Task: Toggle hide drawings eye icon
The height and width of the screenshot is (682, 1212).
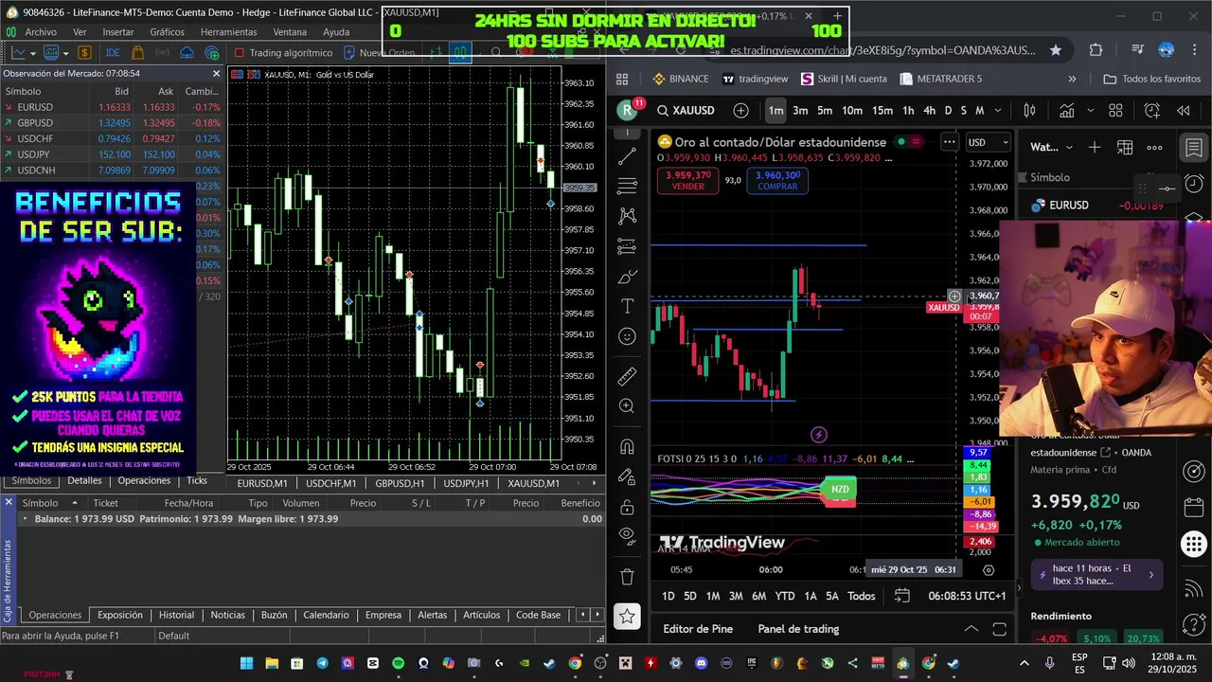Action: (627, 535)
